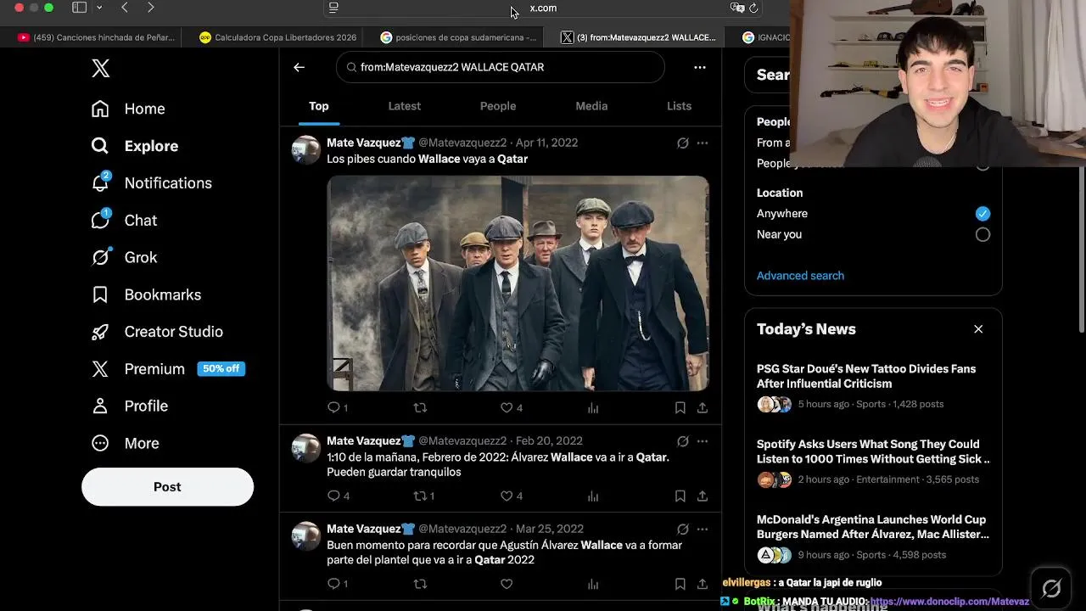Click the back arrow beside search box

299,67
